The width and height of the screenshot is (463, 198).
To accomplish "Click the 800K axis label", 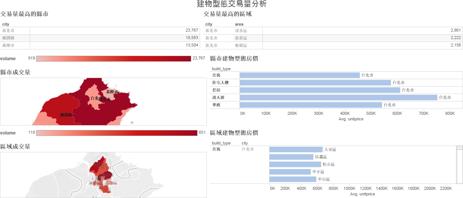I will click(x=450, y=113).
